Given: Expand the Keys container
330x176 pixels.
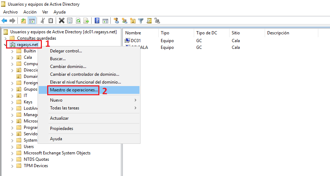Looking at the screenshot, I should [12, 102].
